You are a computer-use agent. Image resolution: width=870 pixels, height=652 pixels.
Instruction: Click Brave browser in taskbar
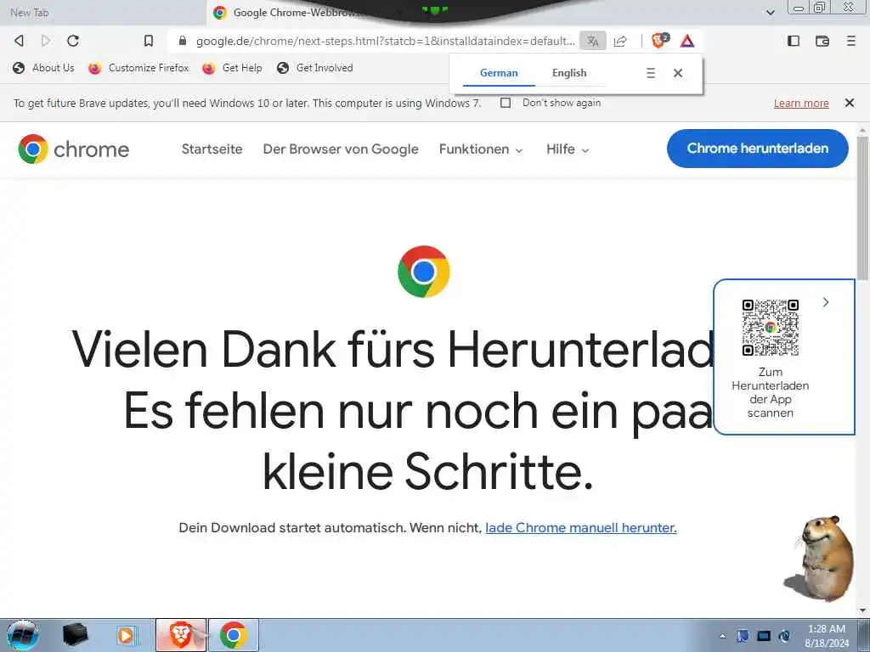pyautogui.click(x=181, y=635)
